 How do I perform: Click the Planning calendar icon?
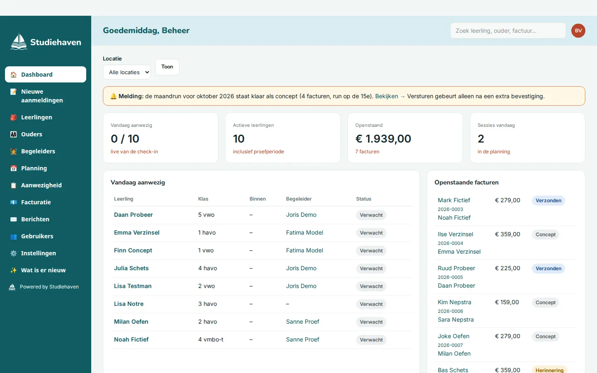pyautogui.click(x=14, y=168)
